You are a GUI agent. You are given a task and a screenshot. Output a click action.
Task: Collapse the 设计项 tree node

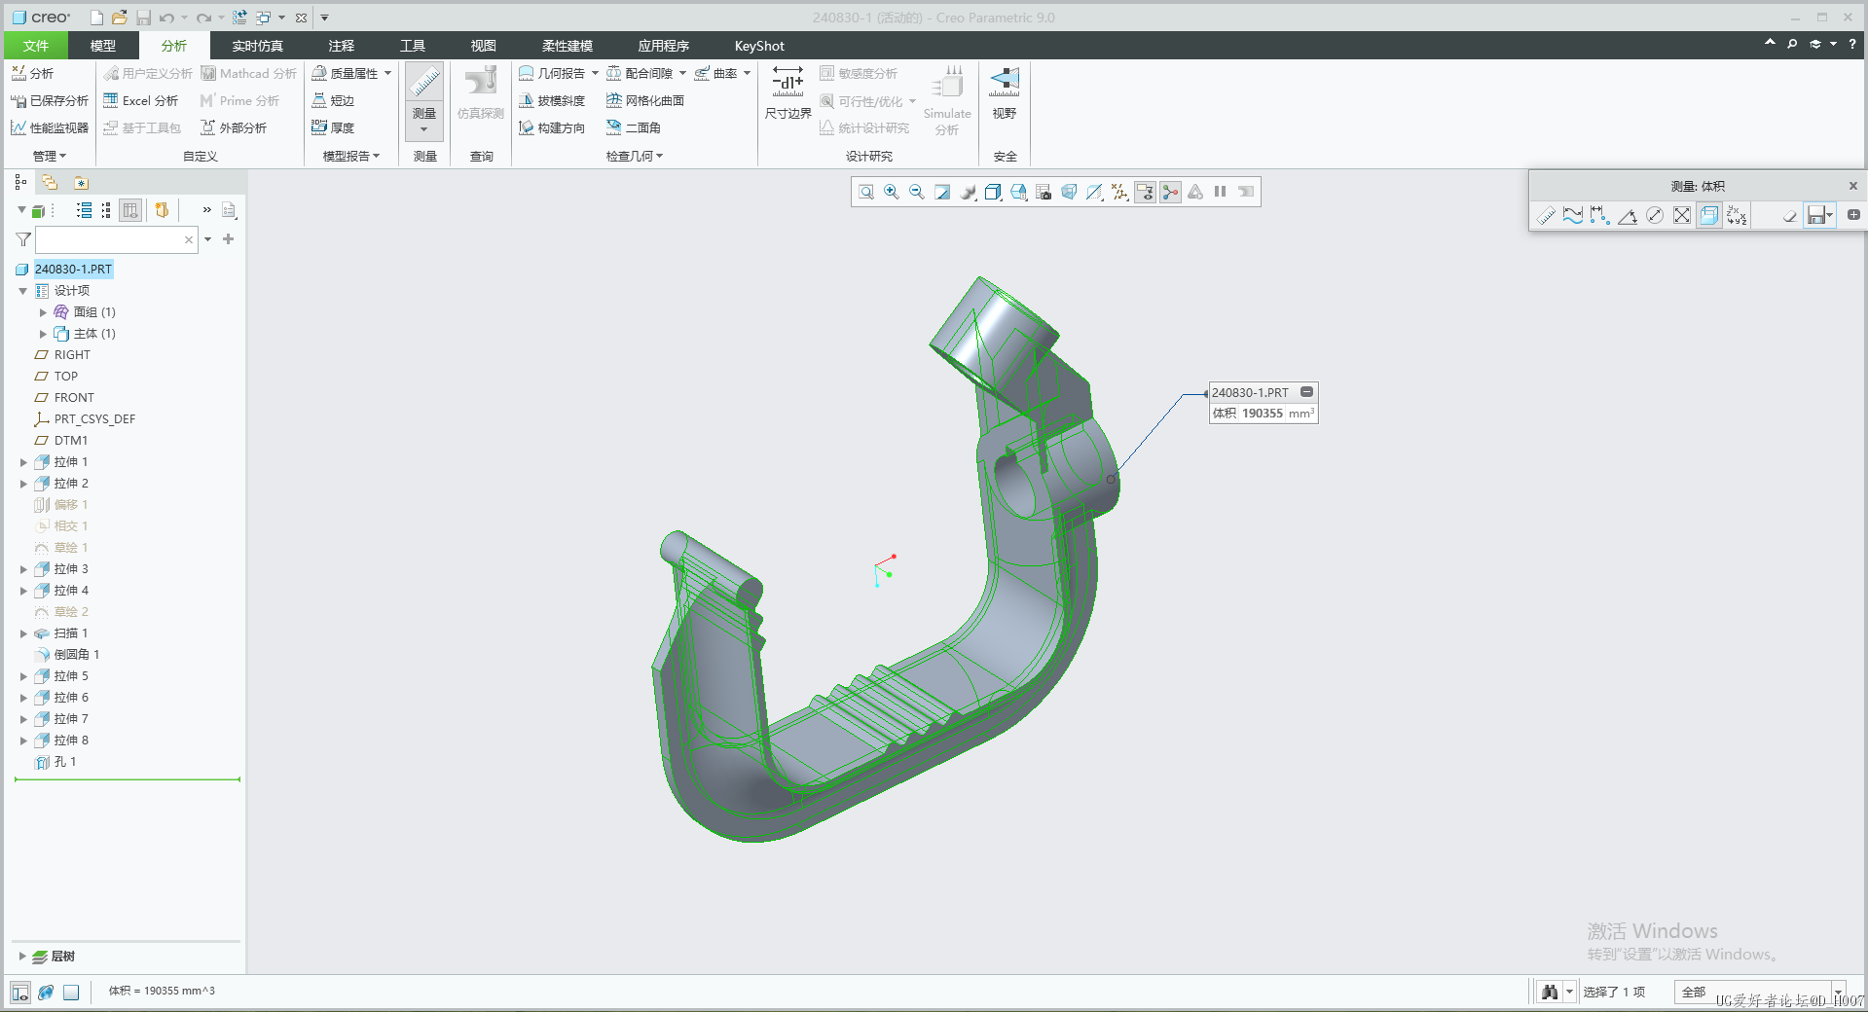23,291
